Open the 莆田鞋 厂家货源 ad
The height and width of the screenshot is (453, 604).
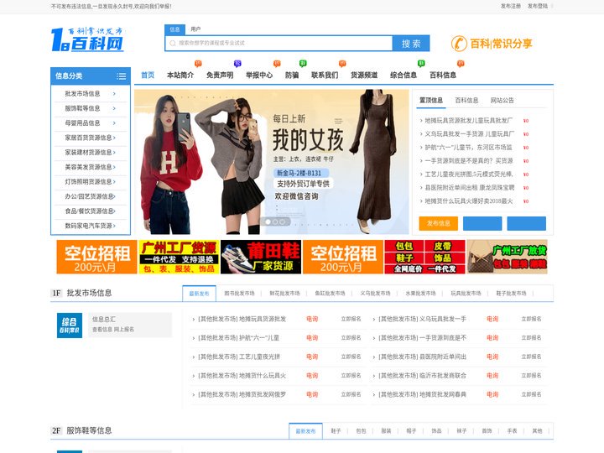(x=261, y=257)
